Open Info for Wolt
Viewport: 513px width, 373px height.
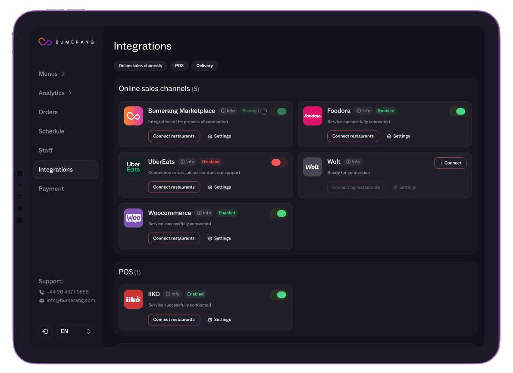[x=353, y=162]
